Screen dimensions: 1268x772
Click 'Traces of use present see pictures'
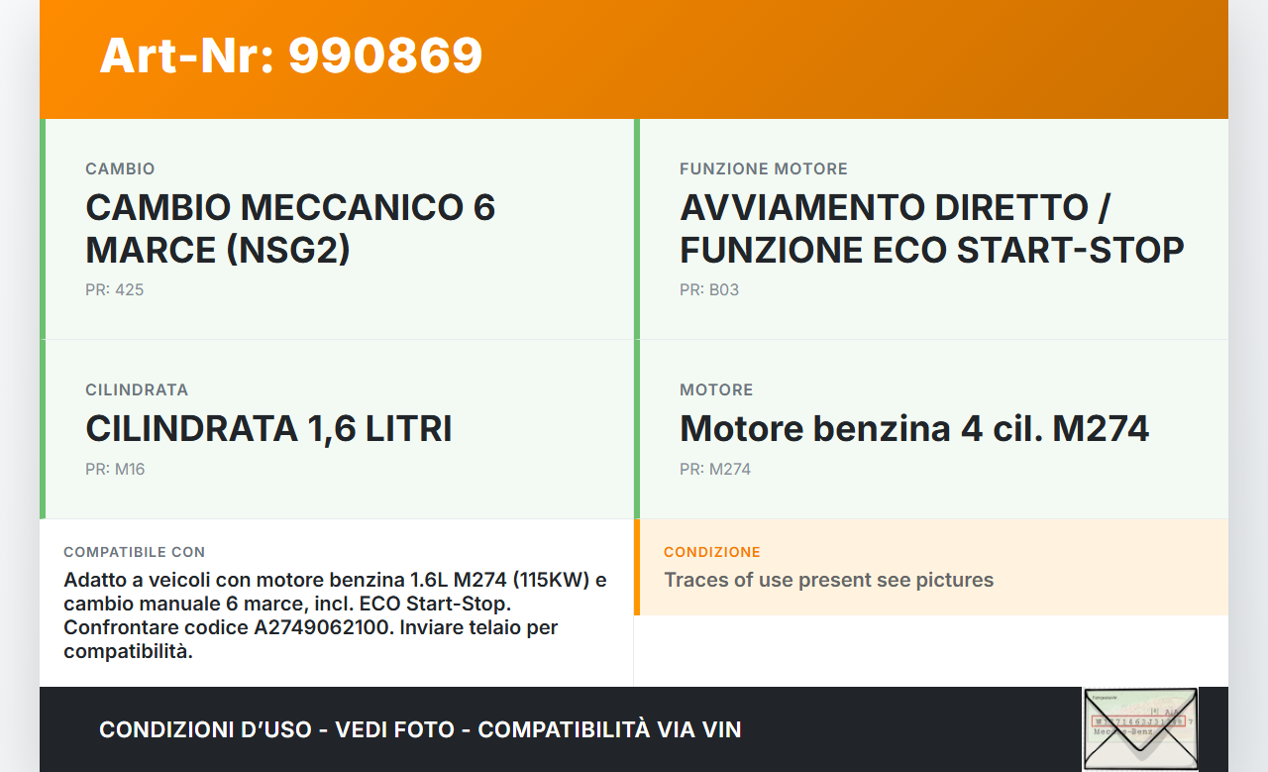828,580
